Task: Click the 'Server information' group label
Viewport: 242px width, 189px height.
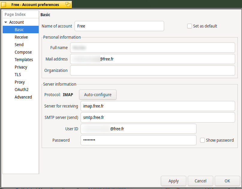Action: tap(60, 84)
